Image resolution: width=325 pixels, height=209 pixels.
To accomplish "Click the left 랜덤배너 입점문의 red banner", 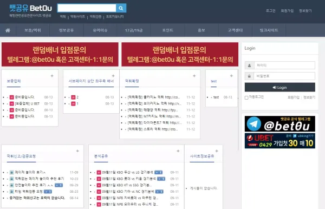I will click(60, 55).
